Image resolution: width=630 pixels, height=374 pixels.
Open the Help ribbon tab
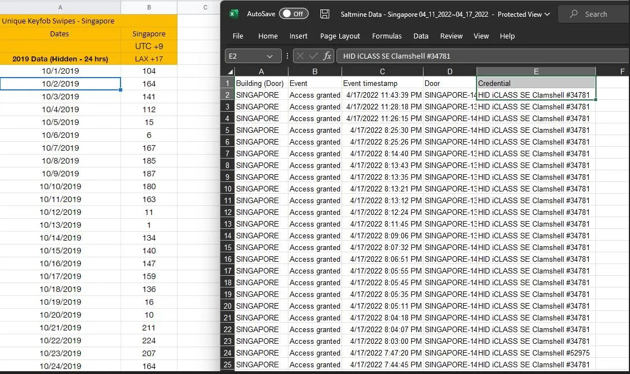click(x=507, y=36)
